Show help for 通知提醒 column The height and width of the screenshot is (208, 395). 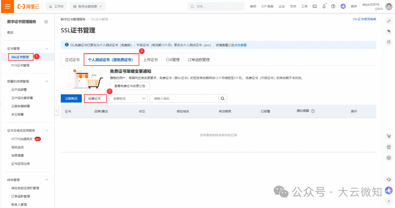tap(313, 111)
